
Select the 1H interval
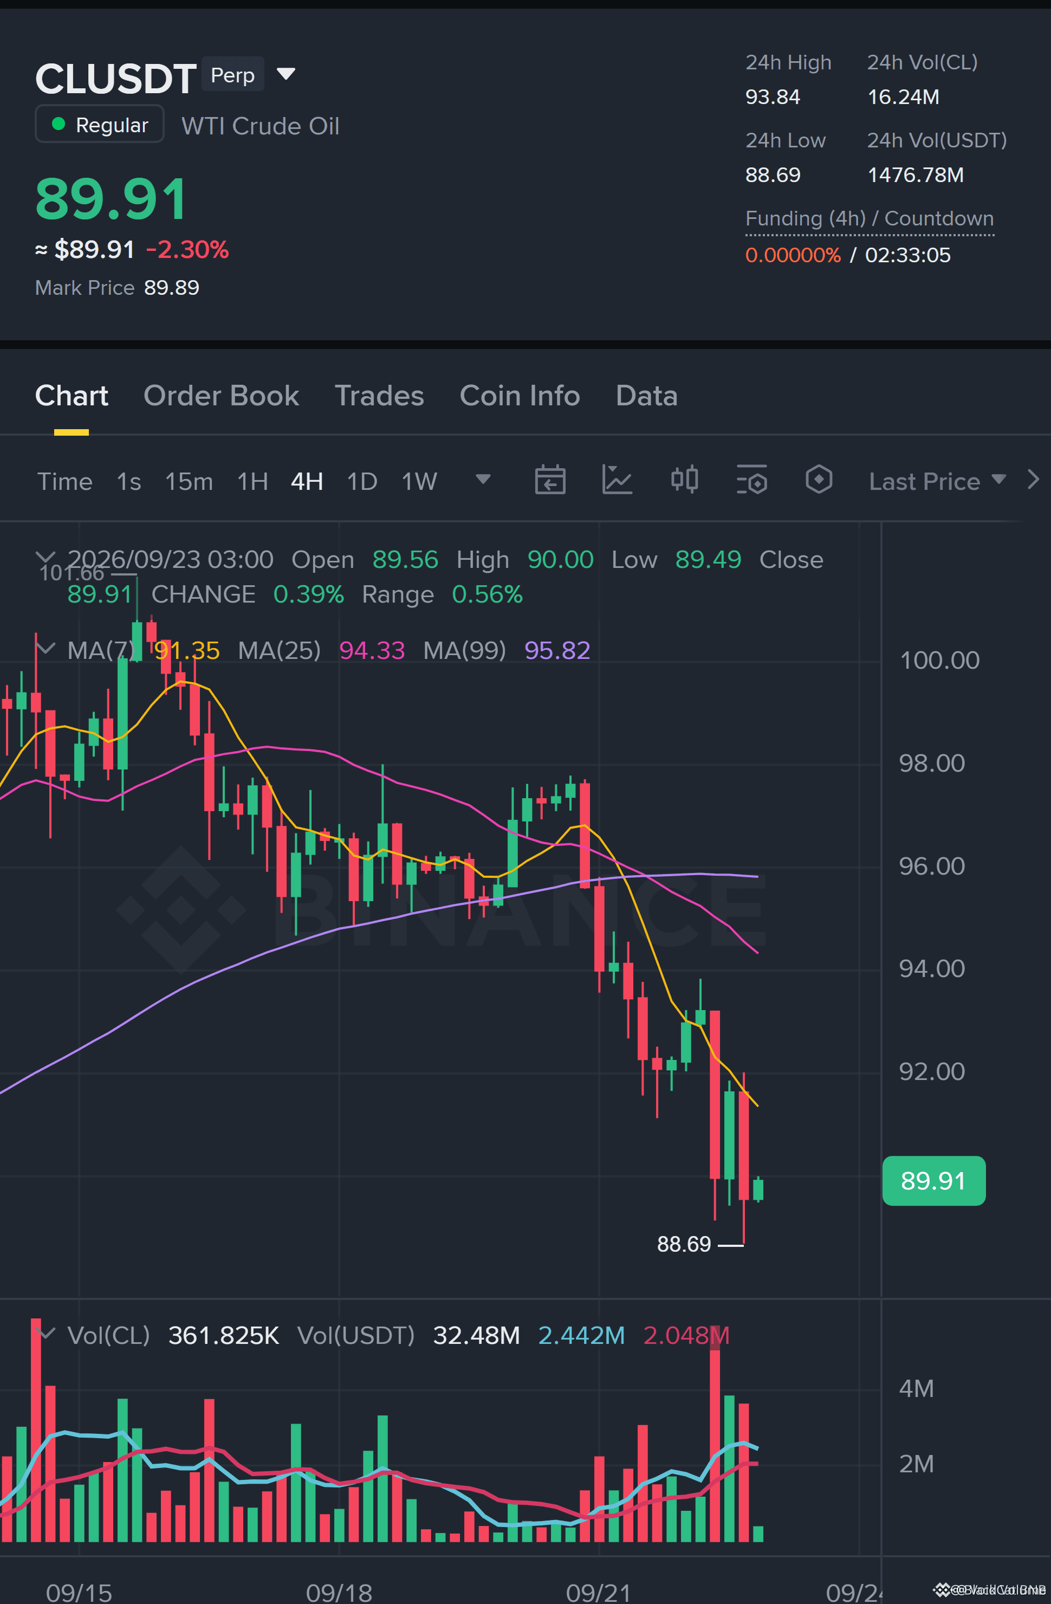pos(252,481)
